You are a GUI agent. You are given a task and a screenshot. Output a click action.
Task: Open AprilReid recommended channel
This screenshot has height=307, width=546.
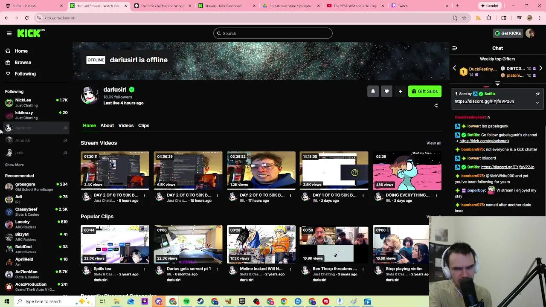[36, 262]
